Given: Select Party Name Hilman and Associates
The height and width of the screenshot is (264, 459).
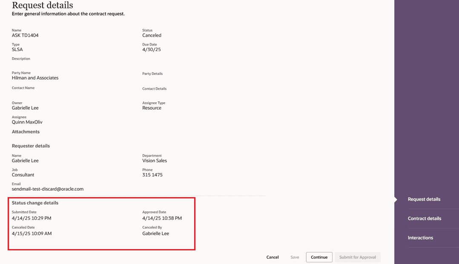Looking at the screenshot, I should pos(35,78).
